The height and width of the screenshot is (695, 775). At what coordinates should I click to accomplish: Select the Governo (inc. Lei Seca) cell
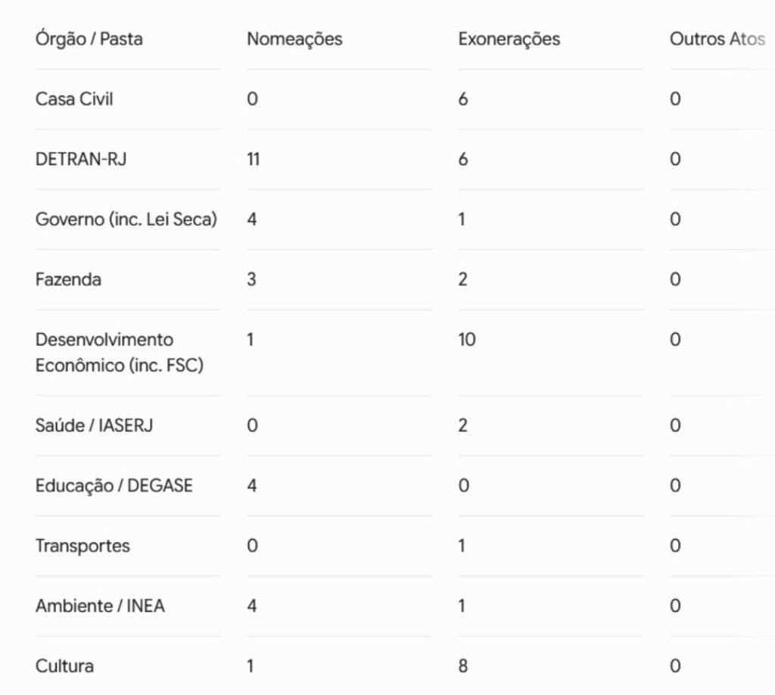126,219
